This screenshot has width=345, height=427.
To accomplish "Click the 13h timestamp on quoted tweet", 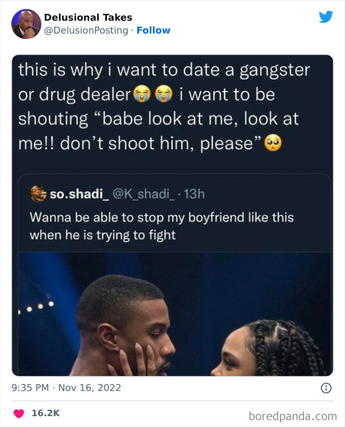I will click(194, 194).
